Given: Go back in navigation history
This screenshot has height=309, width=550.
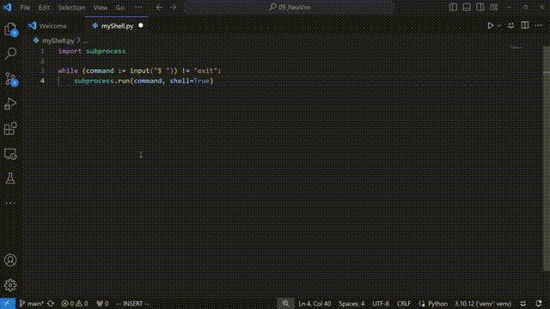Looking at the screenshot, I should point(159,8).
